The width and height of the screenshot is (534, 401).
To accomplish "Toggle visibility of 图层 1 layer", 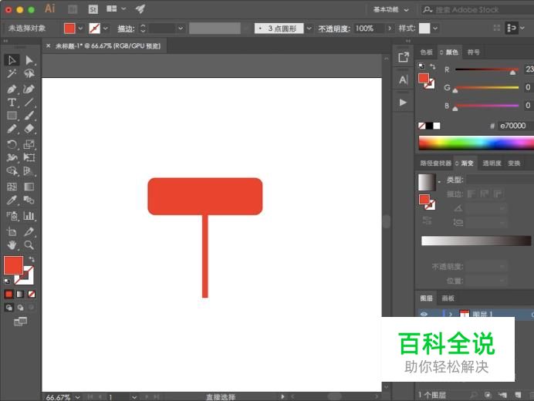I will (424, 315).
